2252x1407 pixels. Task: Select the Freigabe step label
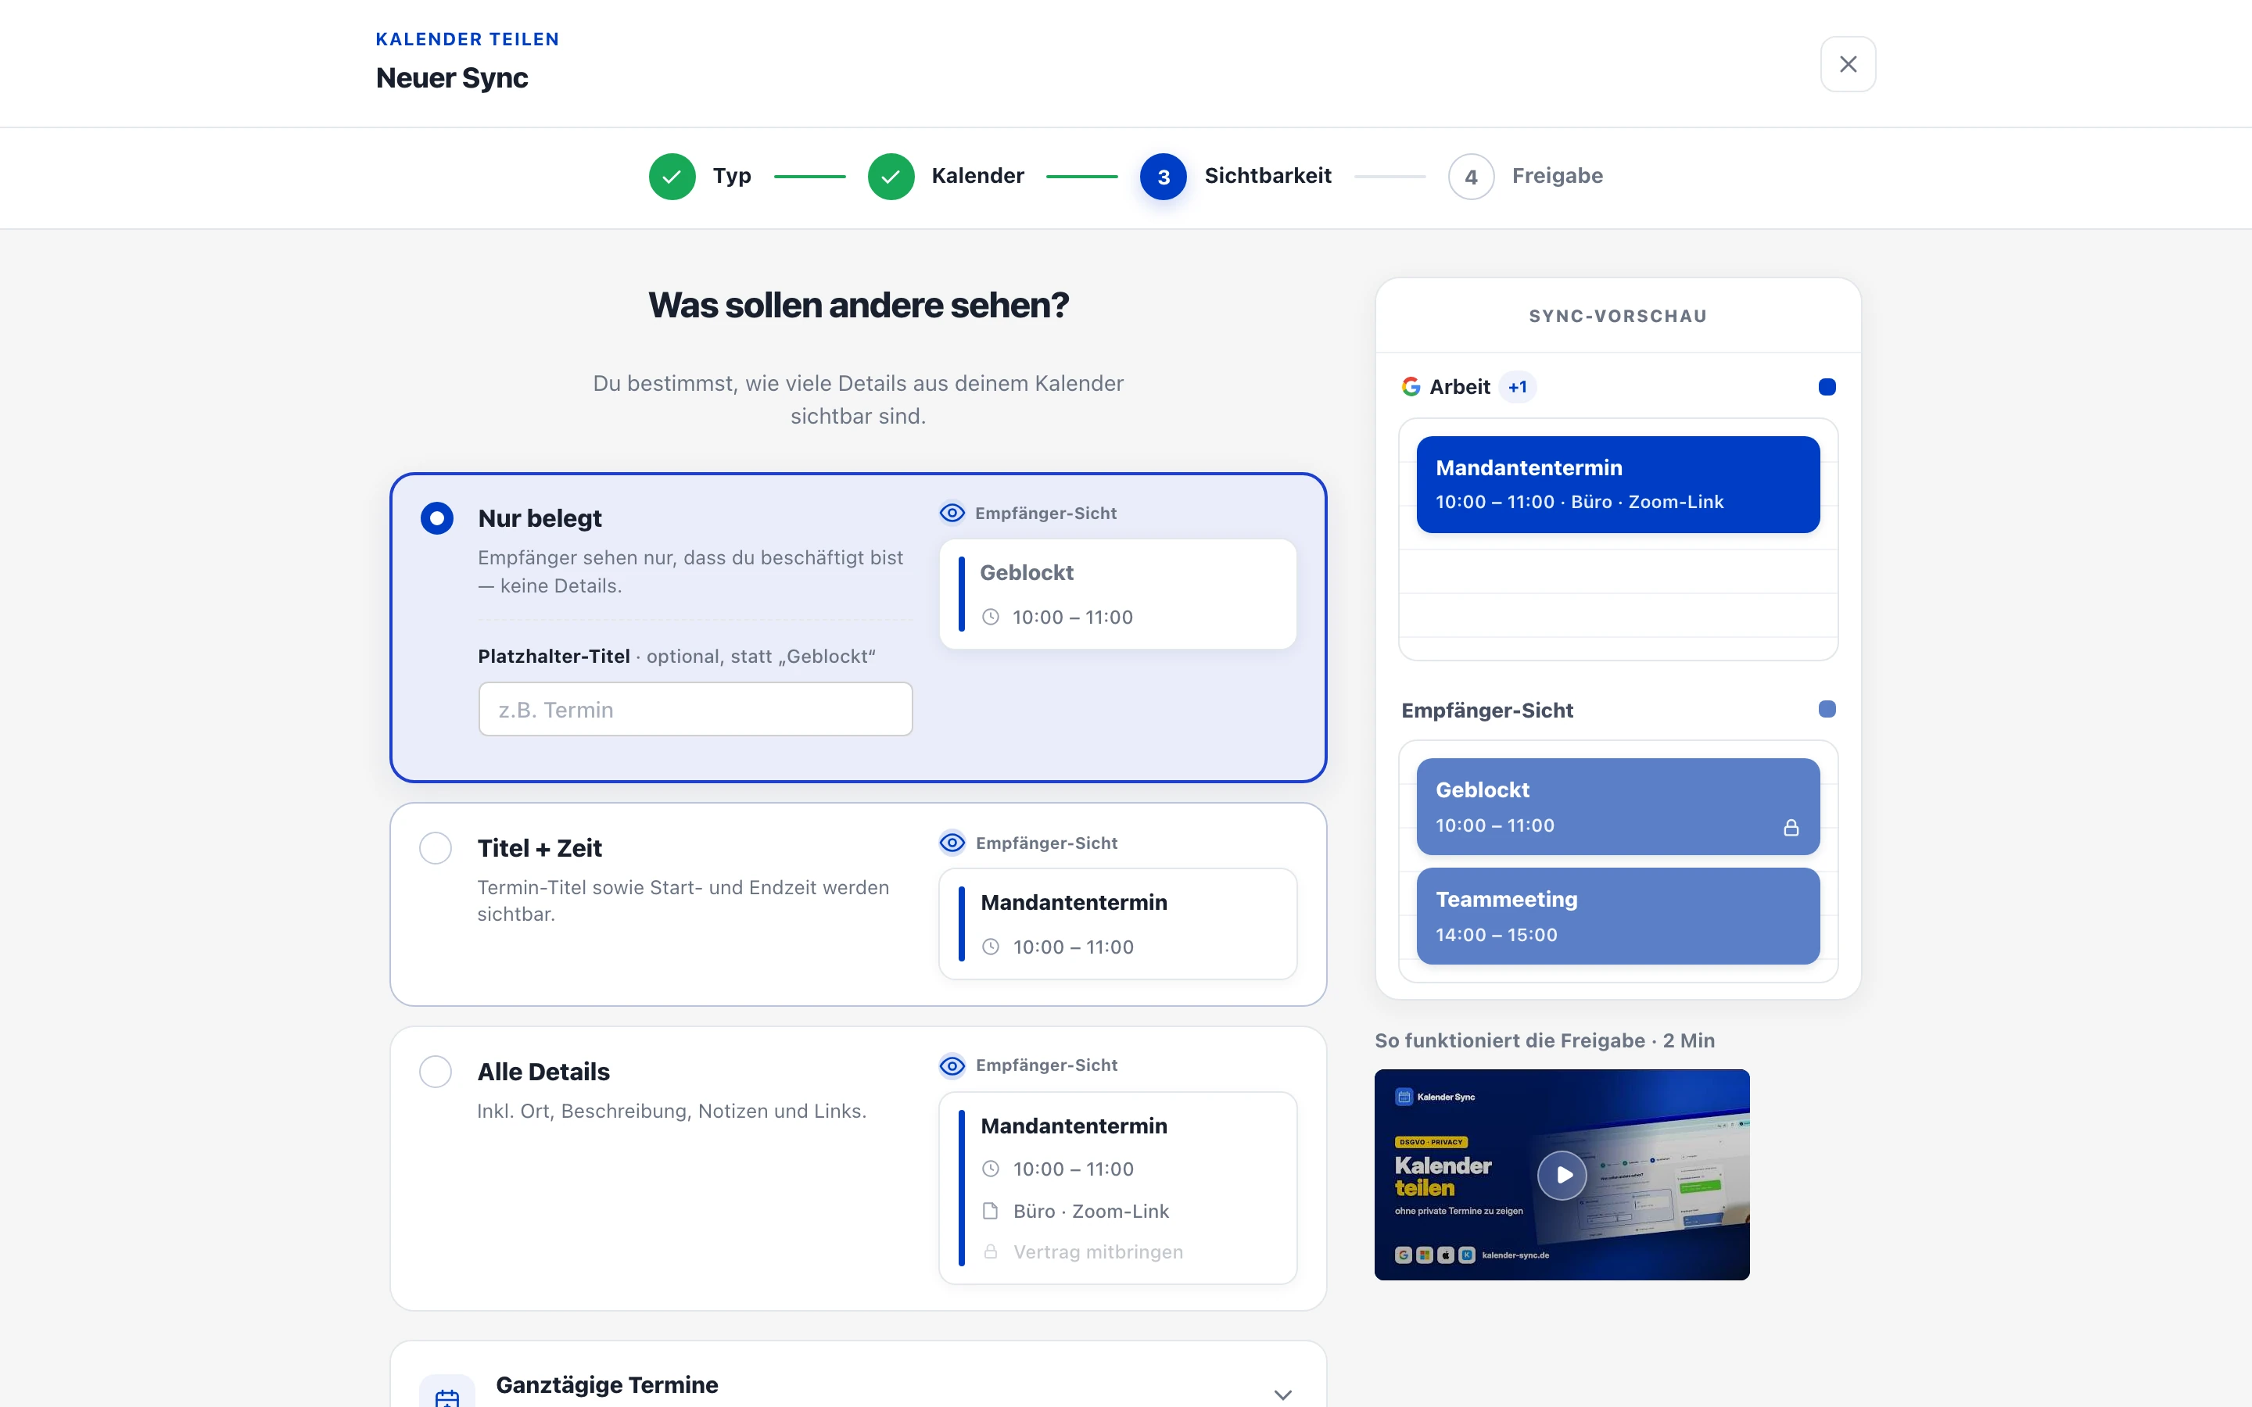tap(1557, 176)
